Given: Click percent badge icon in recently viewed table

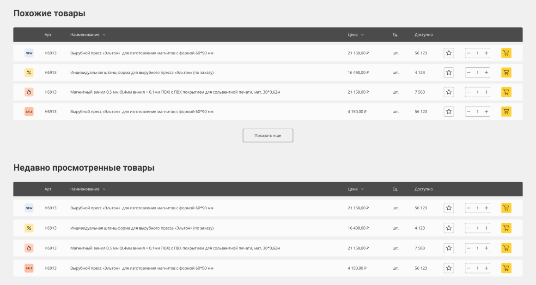Looking at the screenshot, I should [29, 228].
